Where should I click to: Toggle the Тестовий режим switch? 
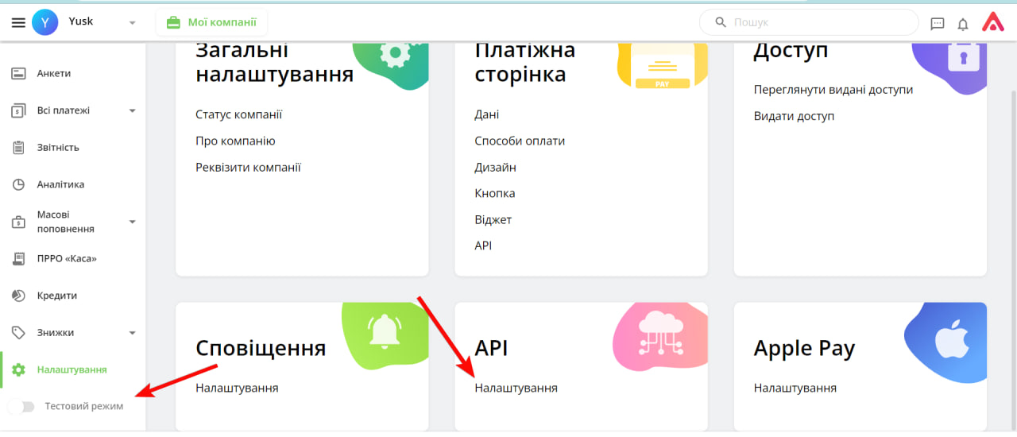click(x=21, y=406)
